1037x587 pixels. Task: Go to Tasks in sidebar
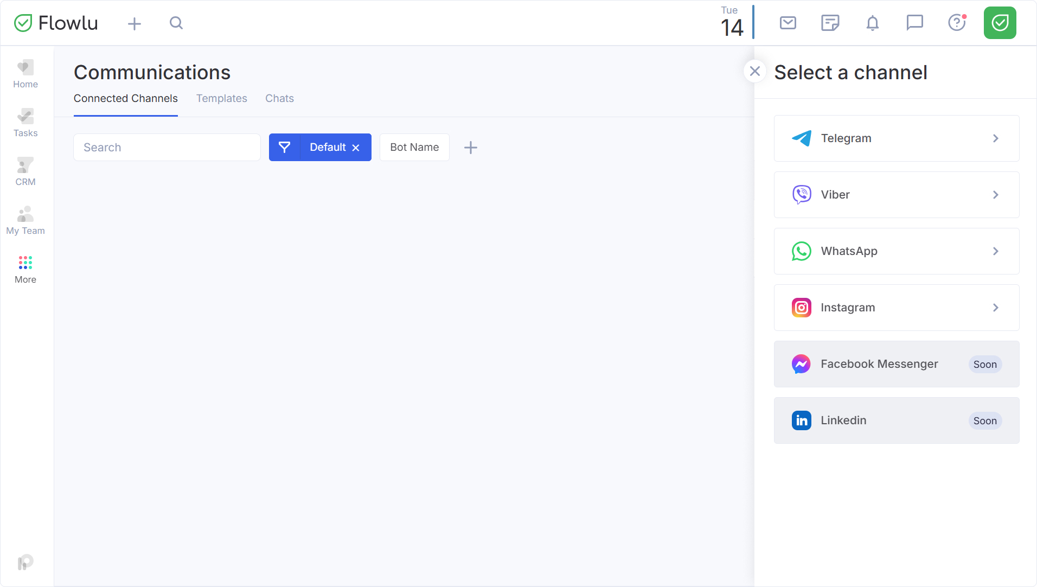(x=25, y=123)
